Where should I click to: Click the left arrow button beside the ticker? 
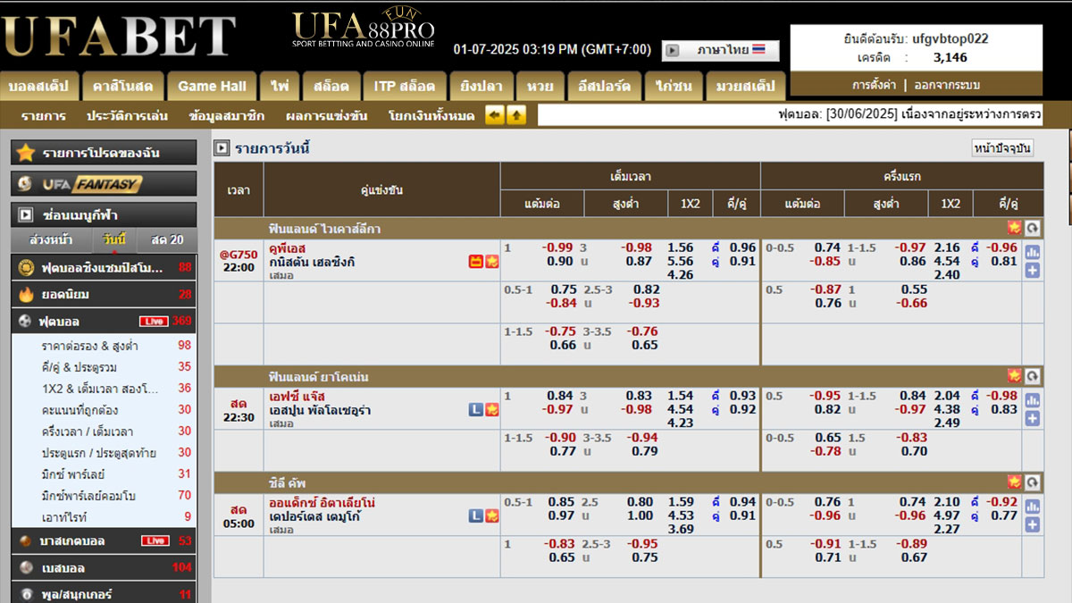[x=495, y=115]
